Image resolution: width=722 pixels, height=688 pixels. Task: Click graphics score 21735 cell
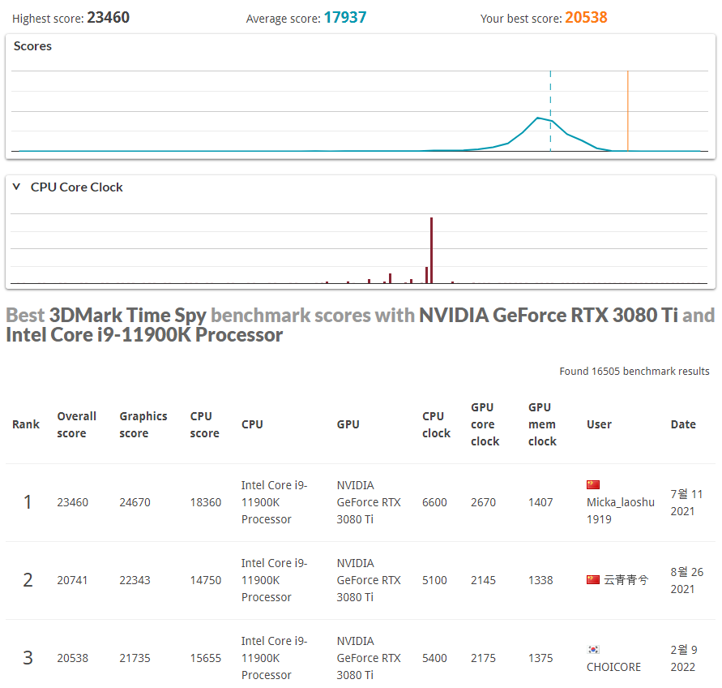tap(135, 658)
